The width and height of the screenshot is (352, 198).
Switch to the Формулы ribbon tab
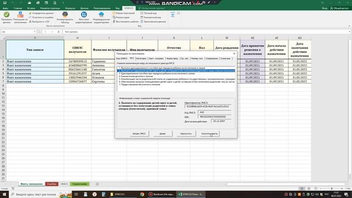click(x=70, y=8)
